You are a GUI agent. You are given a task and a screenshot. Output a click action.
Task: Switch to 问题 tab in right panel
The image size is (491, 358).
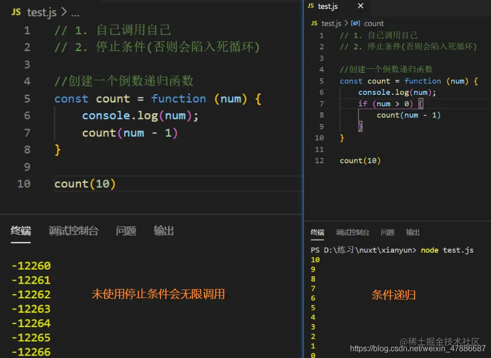(x=387, y=232)
